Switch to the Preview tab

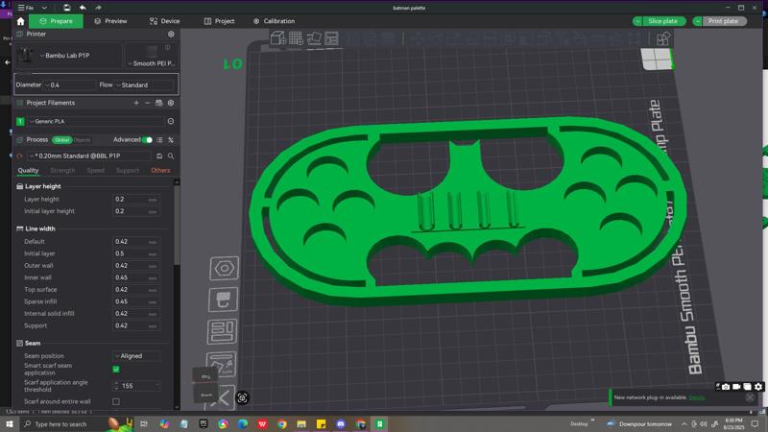pos(110,21)
